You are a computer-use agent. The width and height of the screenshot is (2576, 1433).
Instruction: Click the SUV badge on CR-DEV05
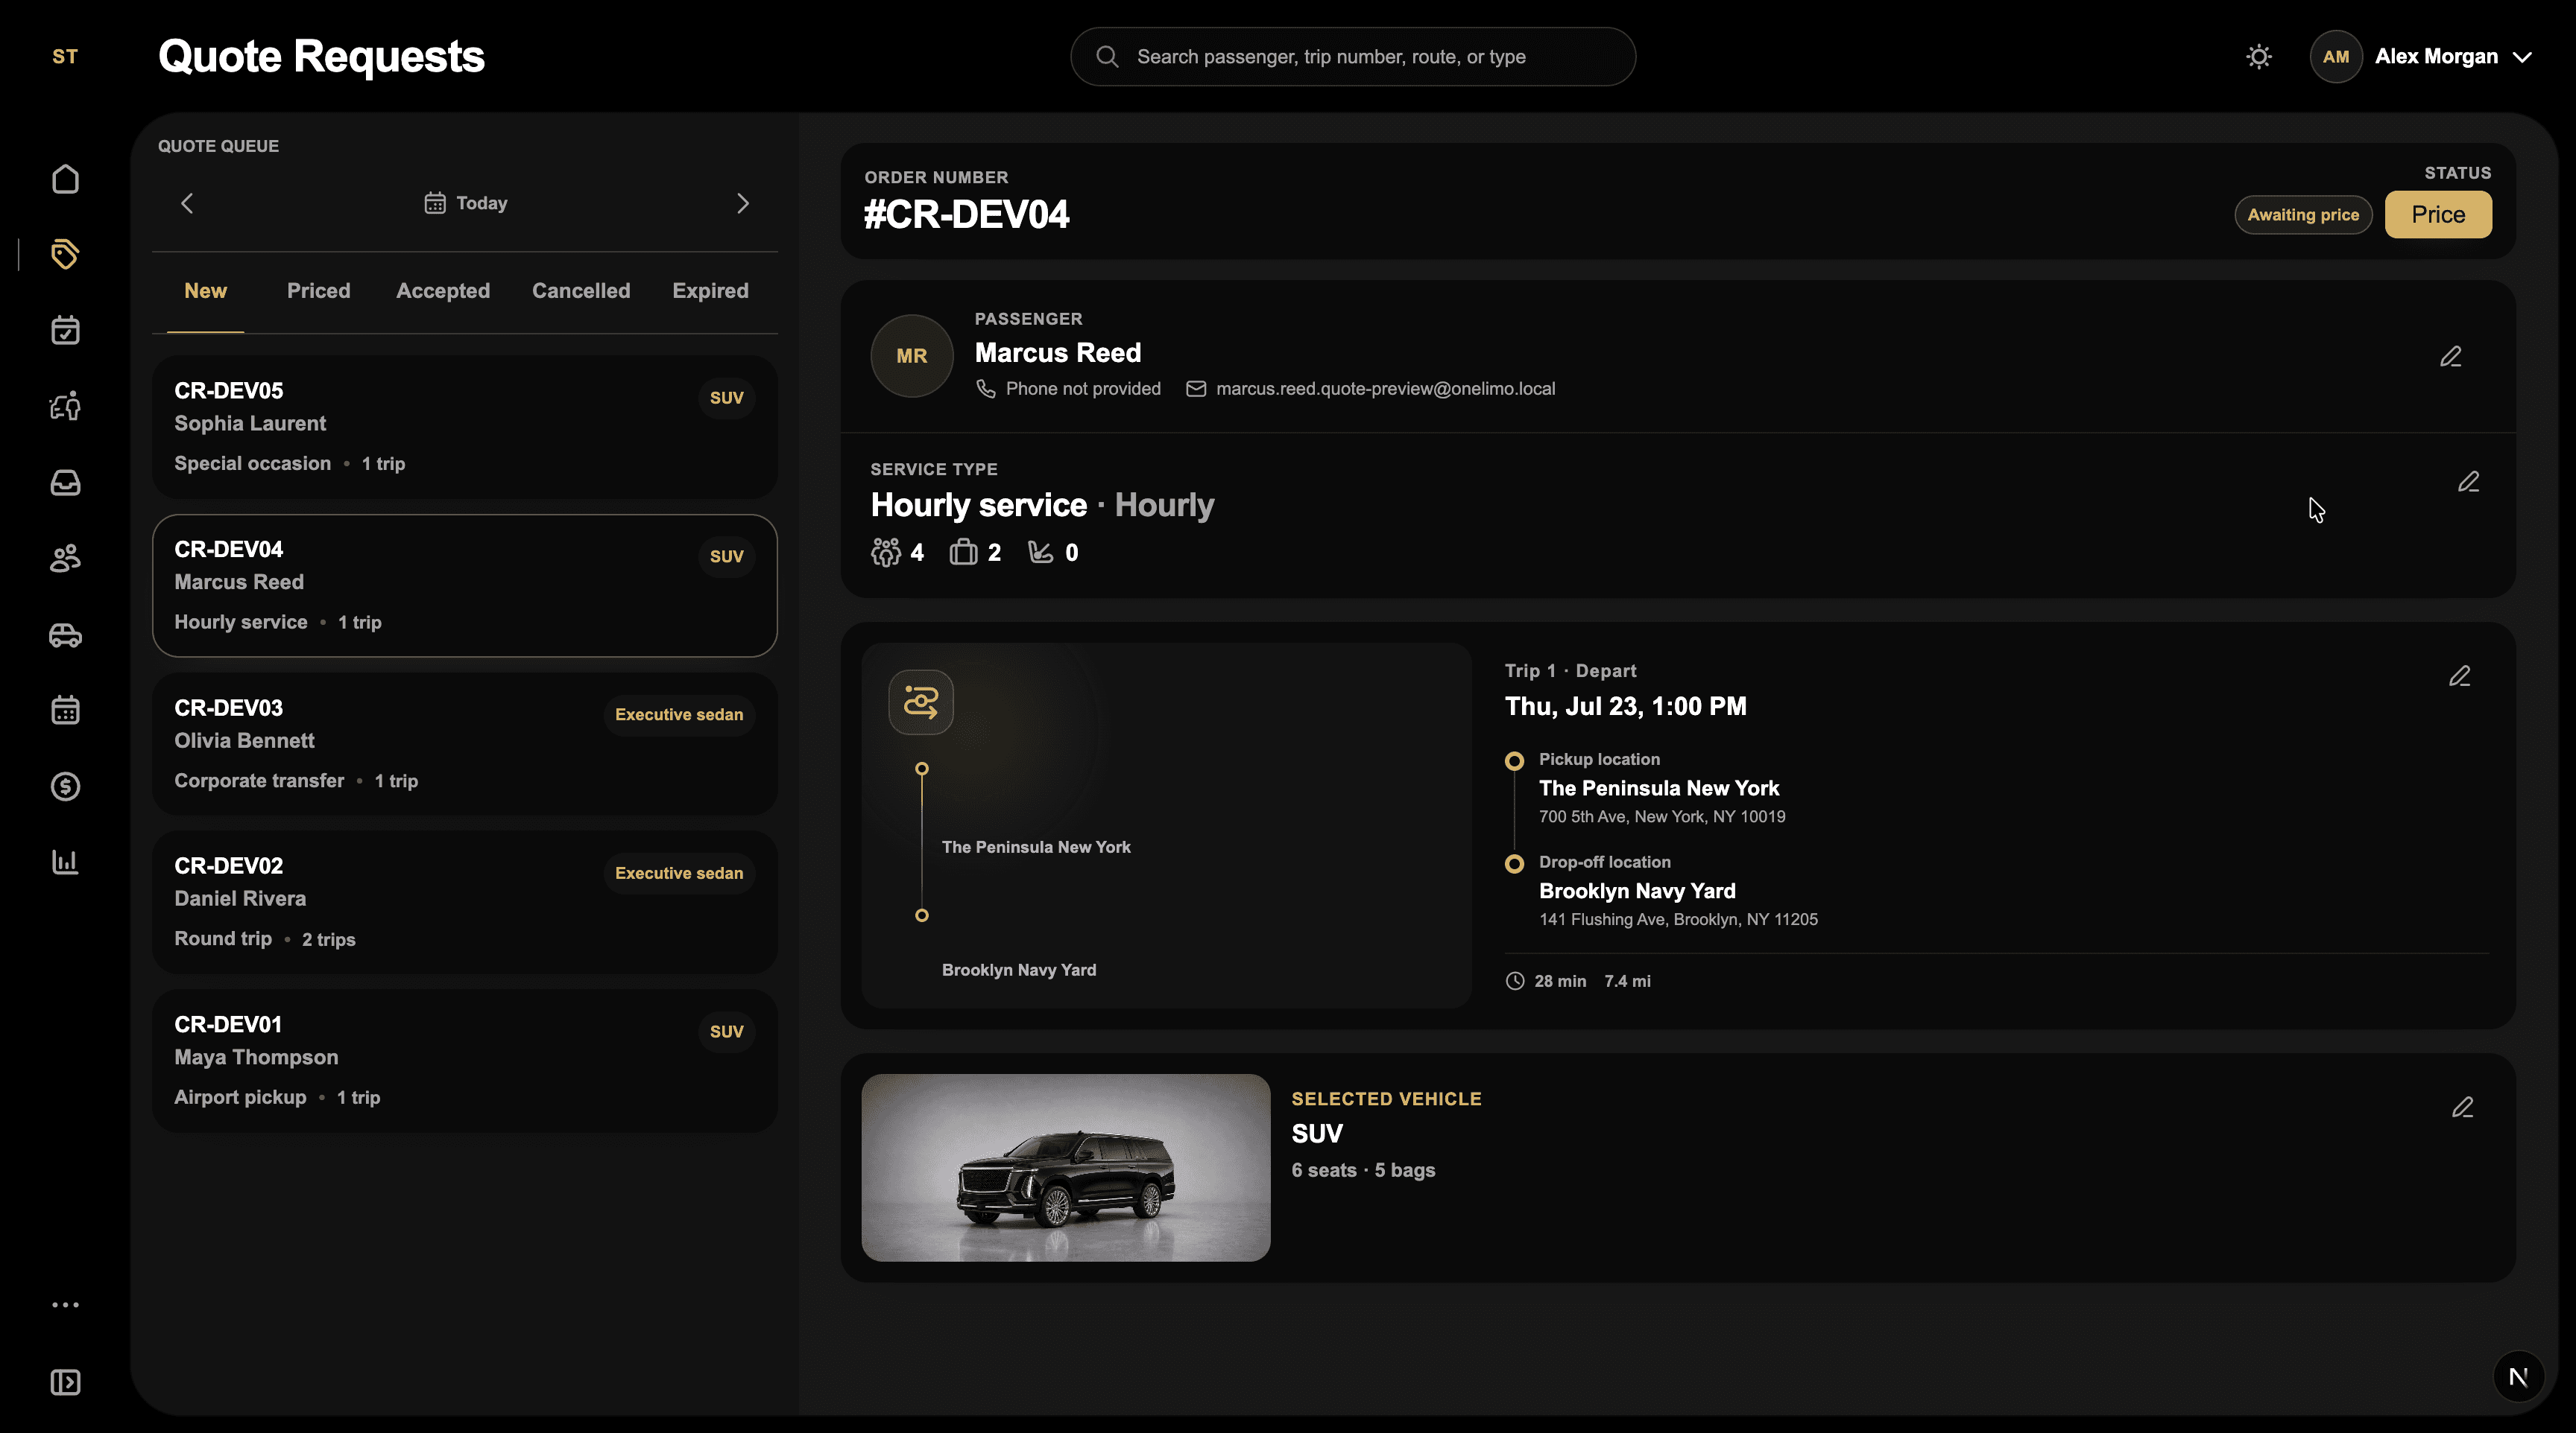point(726,398)
